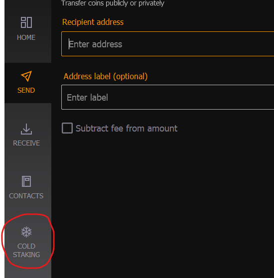Select the Send paper-plane icon
274x278 pixels.
click(26, 76)
